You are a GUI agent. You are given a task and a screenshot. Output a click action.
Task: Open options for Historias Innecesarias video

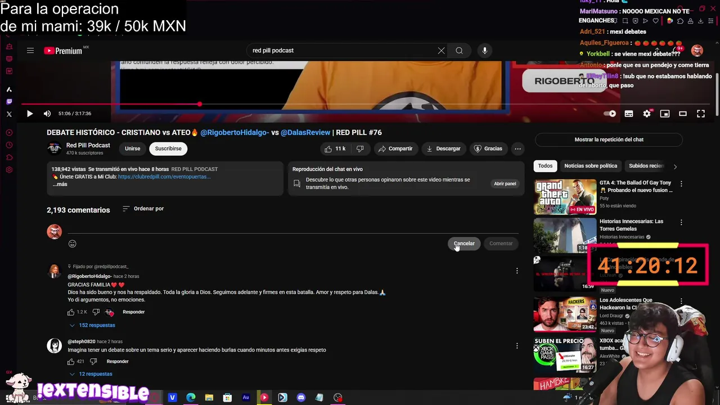pyautogui.click(x=681, y=223)
